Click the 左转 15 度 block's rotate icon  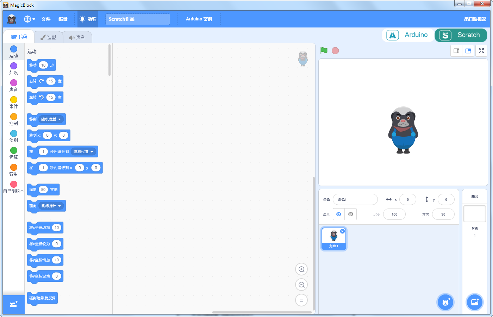coord(42,97)
